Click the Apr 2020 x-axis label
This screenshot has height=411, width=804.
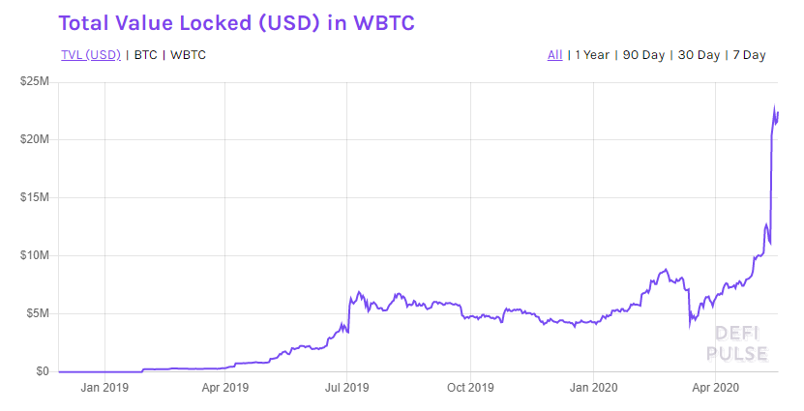click(x=714, y=388)
